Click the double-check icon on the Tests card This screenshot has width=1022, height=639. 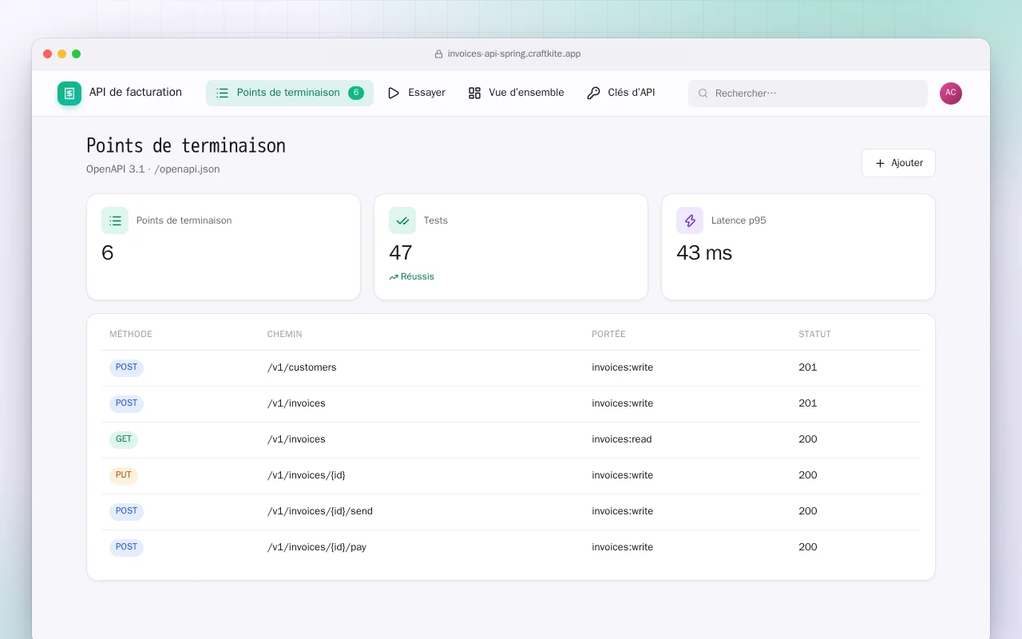pos(402,220)
